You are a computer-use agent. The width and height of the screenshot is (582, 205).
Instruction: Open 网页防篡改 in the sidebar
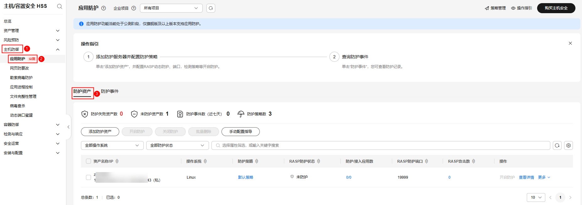pos(19,68)
